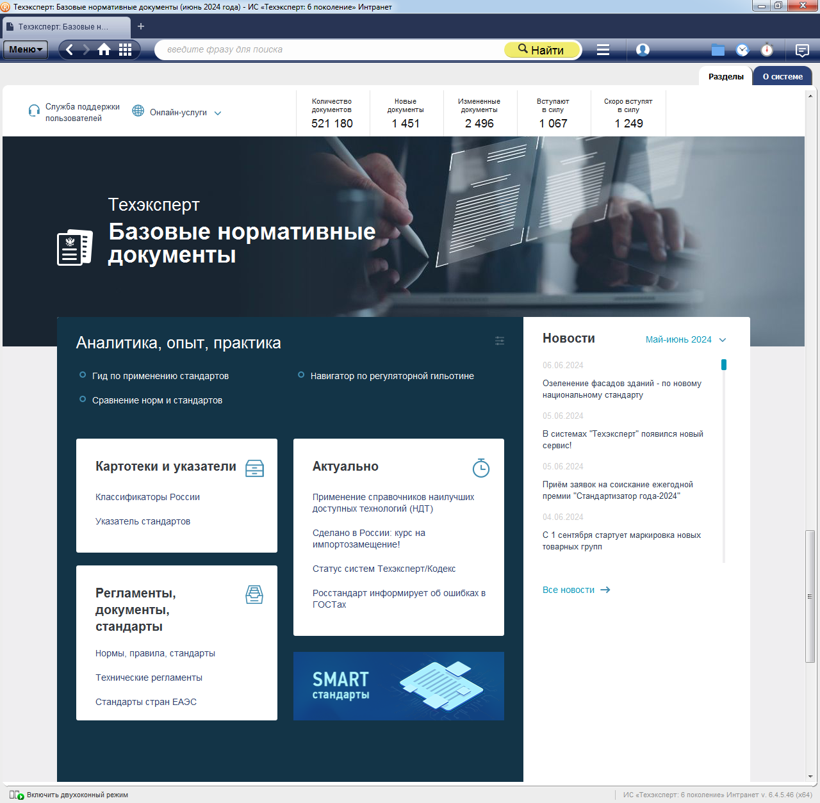The height and width of the screenshot is (803, 820).
Task: Open Вступают в силу 1 067 counter
Action: [x=553, y=113]
